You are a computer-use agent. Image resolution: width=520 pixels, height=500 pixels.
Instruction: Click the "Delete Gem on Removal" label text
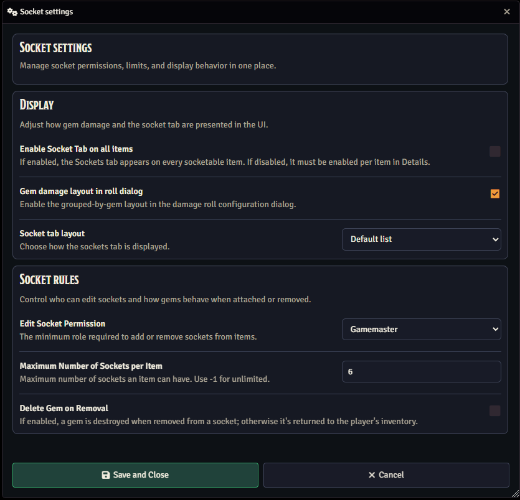point(64,409)
